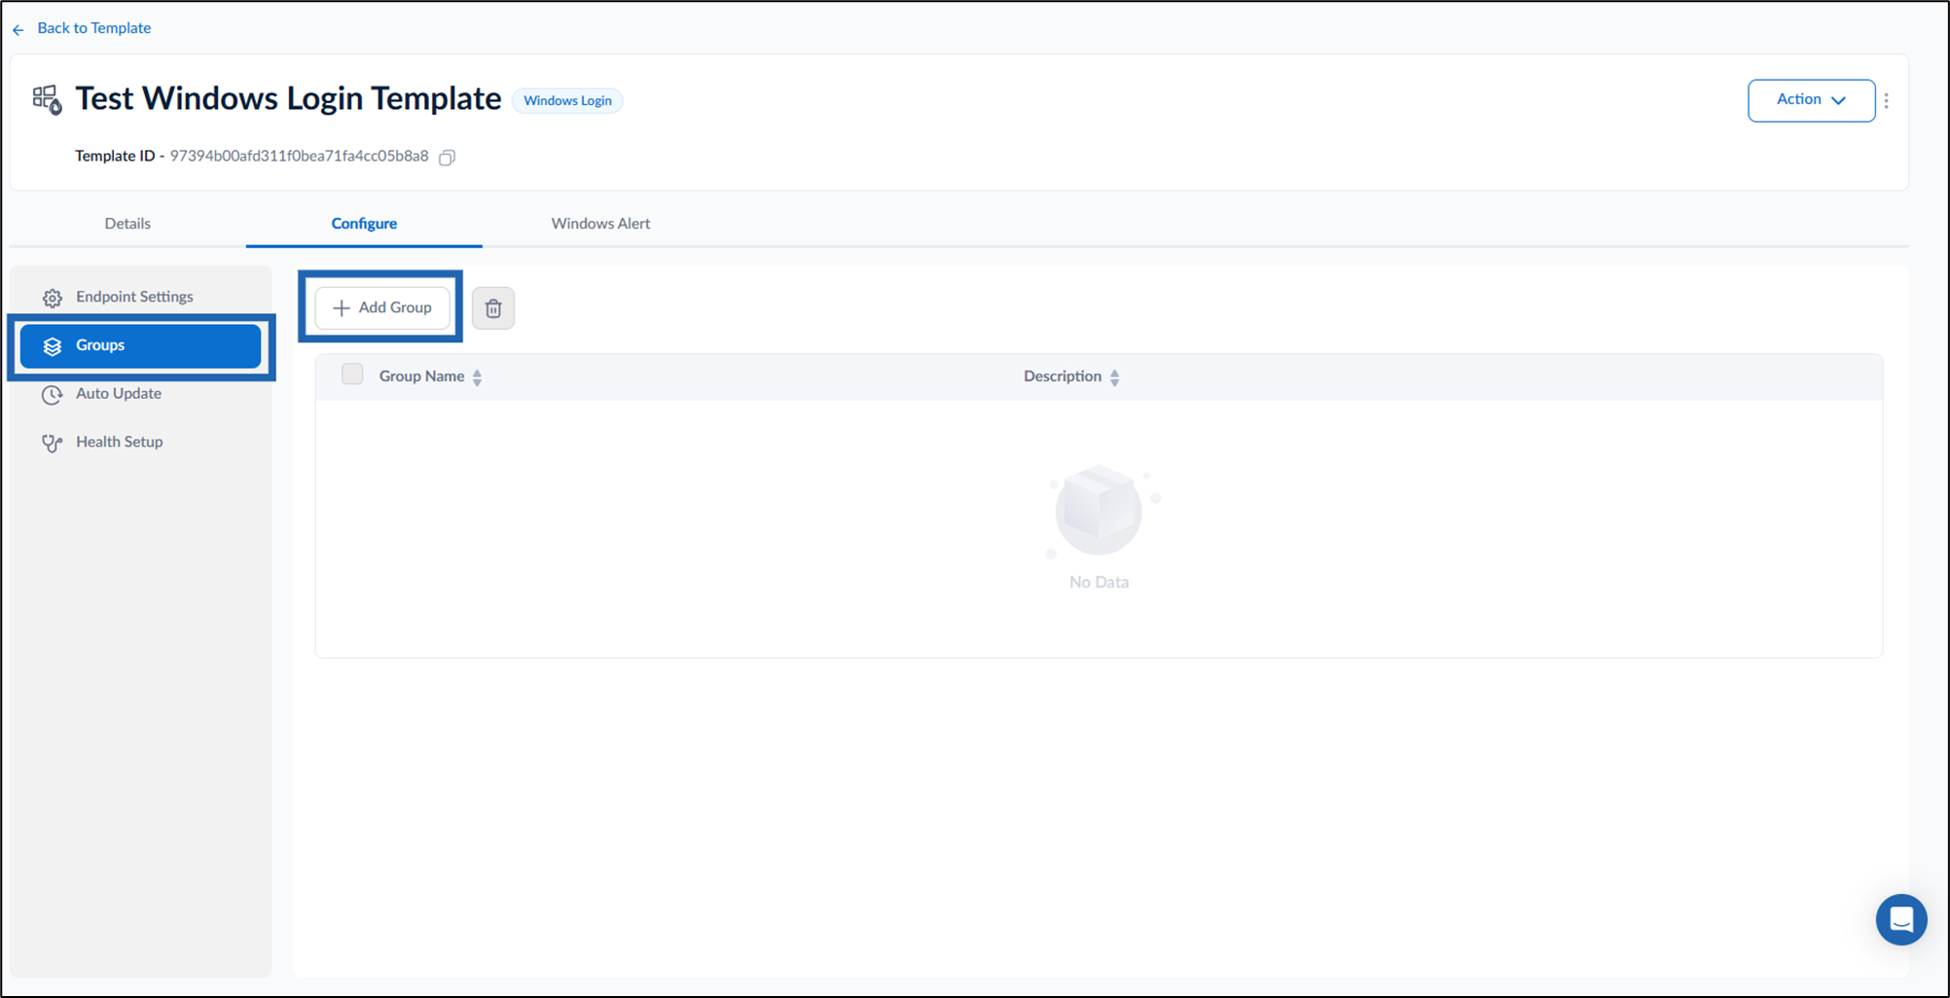Click the Windows Login tag badge
Image resolution: width=1950 pixels, height=998 pixels.
(567, 100)
